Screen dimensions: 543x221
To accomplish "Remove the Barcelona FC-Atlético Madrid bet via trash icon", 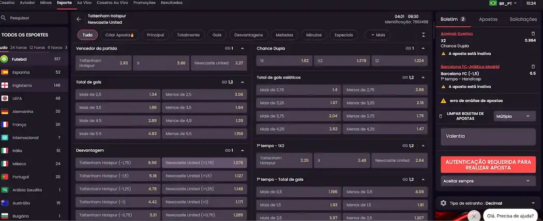I will point(533,67).
